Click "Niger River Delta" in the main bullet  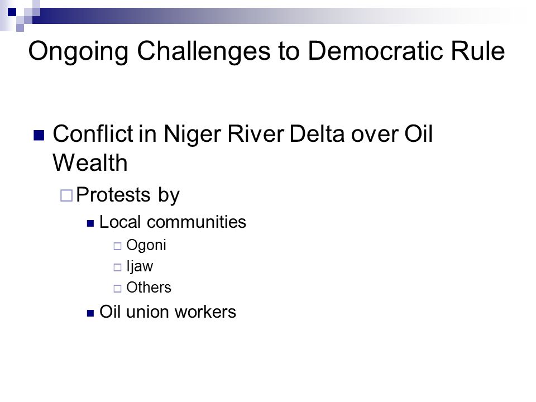tap(254, 133)
